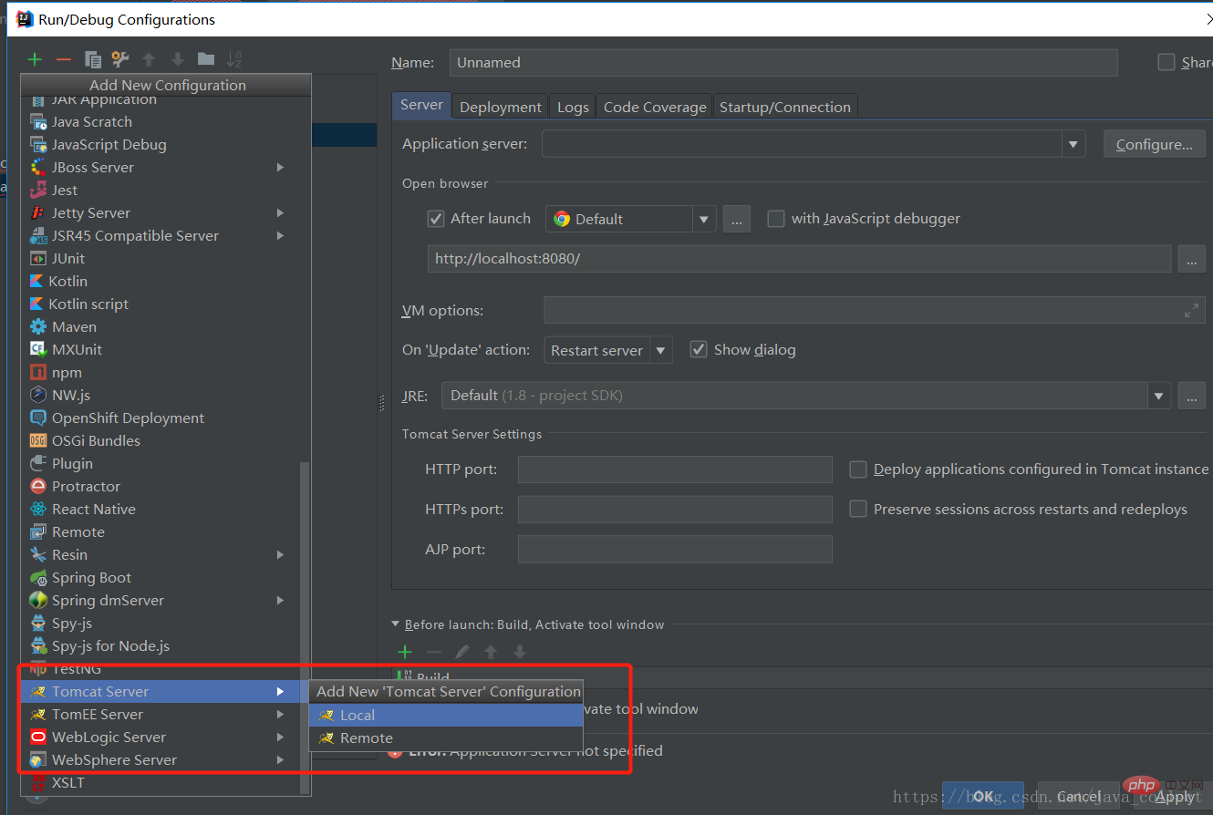Sort configurations alphabetically with the a-z icon
The height and width of the screenshot is (815, 1213).
click(234, 59)
